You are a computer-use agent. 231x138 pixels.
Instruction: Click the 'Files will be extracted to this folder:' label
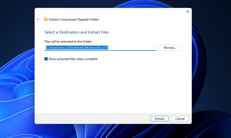point(68,42)
